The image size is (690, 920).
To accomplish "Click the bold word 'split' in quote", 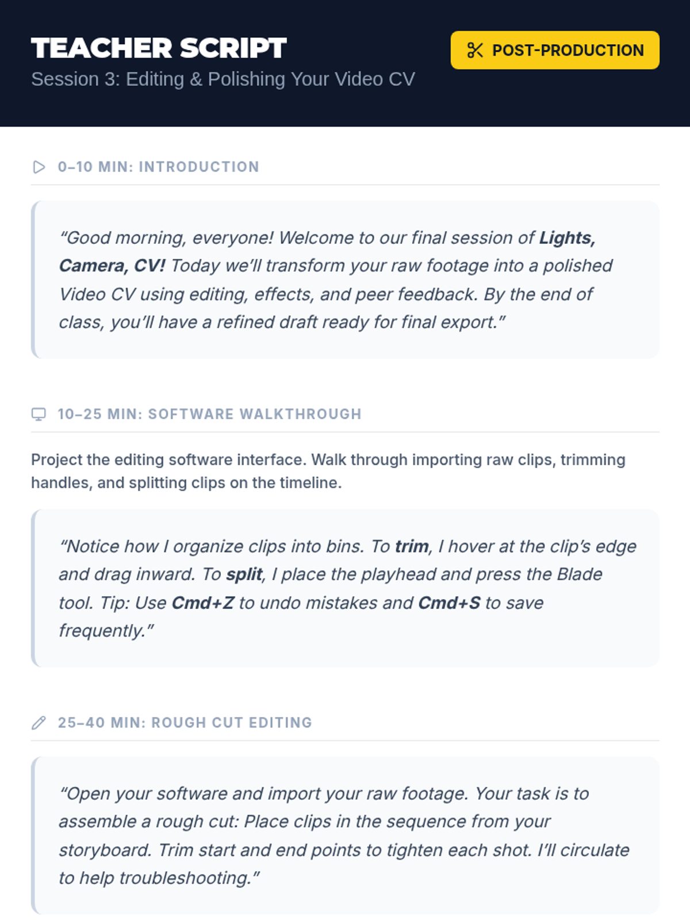I will [244, 574].
